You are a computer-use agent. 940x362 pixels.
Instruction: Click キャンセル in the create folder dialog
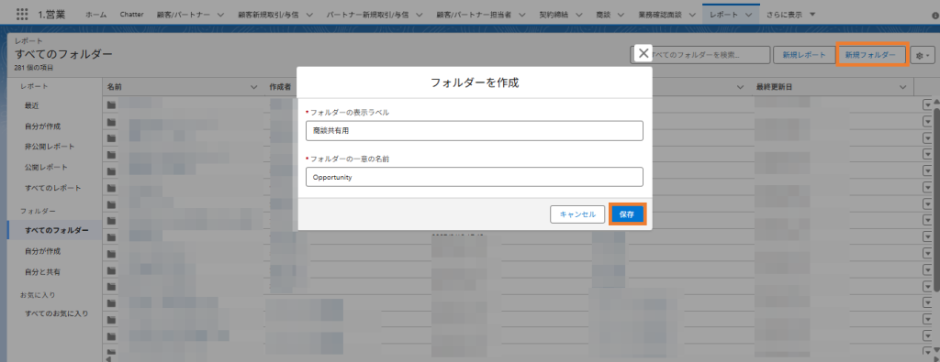pos(577,214)
